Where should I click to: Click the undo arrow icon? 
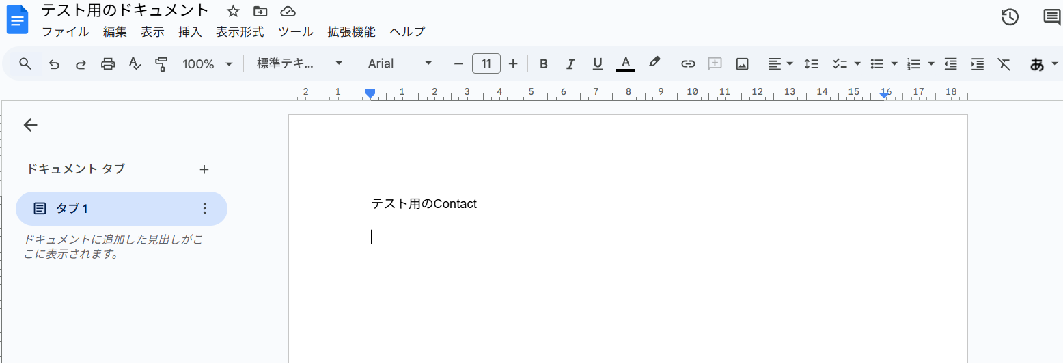tap(54, 64)
